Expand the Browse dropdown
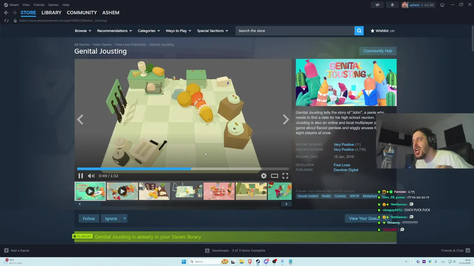This screenshot has height=266, width=474. 83,31
